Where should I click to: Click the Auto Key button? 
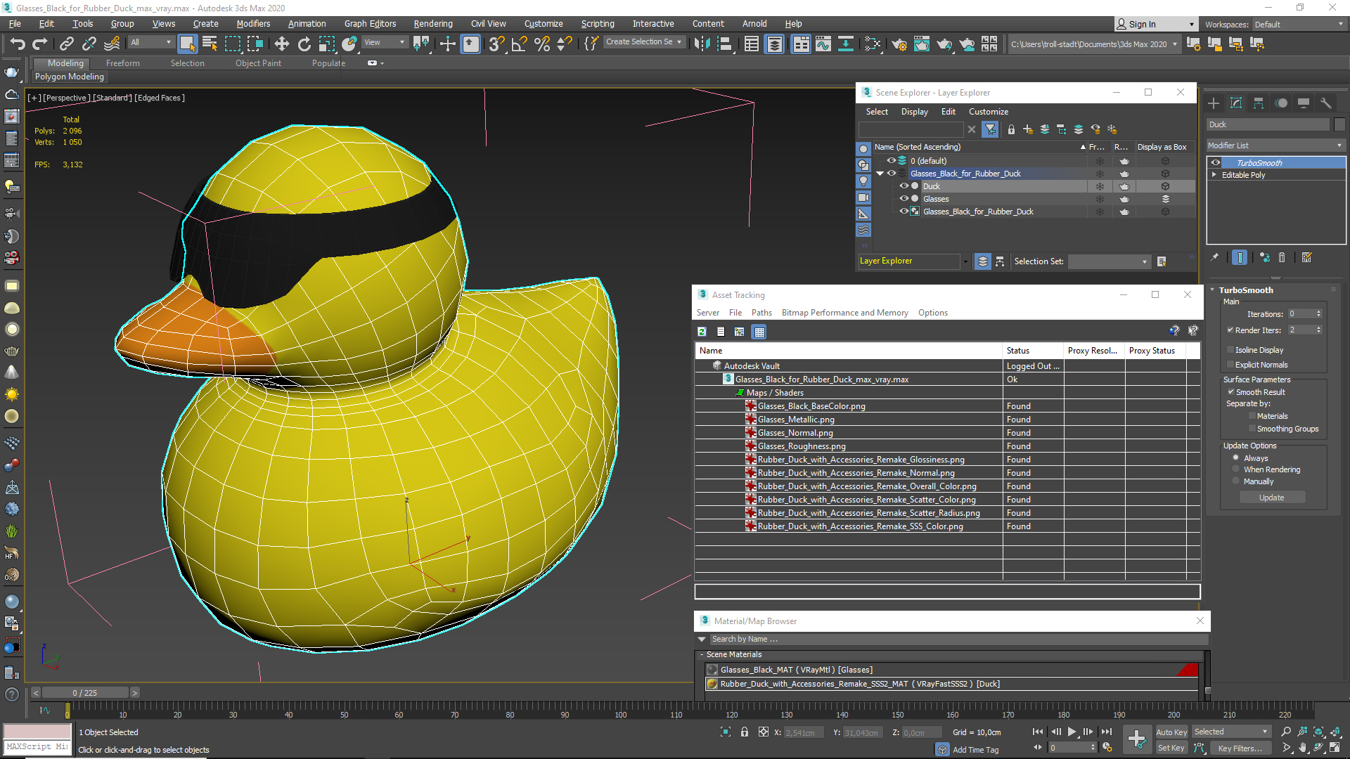[1171, 732]
